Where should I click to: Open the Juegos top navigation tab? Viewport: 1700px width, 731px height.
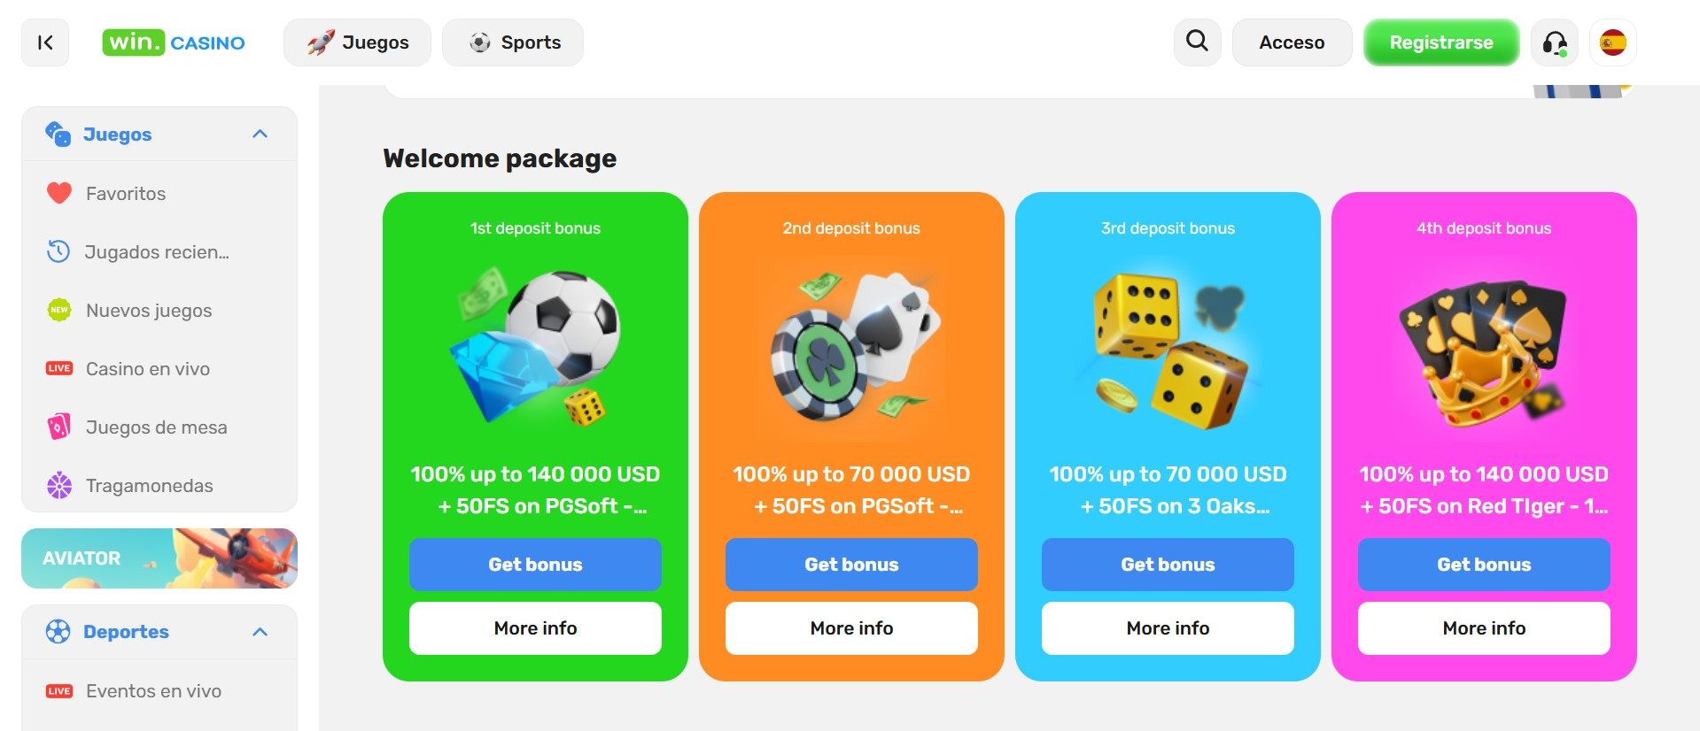pos(357,42)
